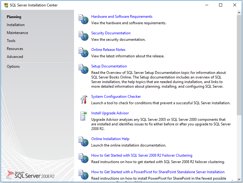Switch to the Options category
The height and width of the screenshot is (183, 243).
(13, 67)
